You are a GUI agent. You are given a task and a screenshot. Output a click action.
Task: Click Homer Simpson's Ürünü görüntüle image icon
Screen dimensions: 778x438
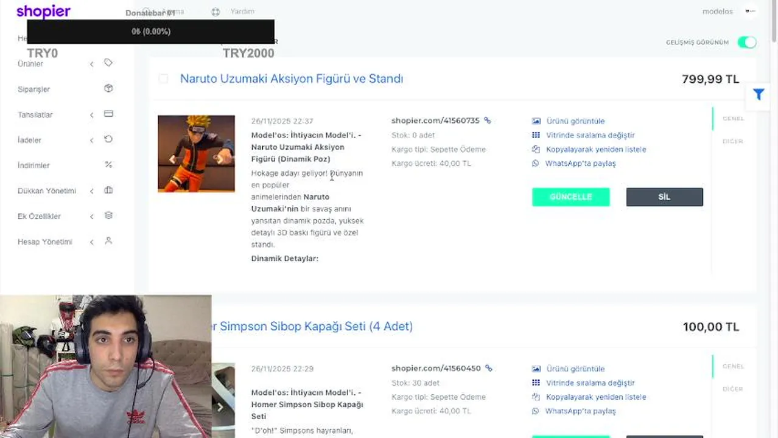[x=536, y=369]
